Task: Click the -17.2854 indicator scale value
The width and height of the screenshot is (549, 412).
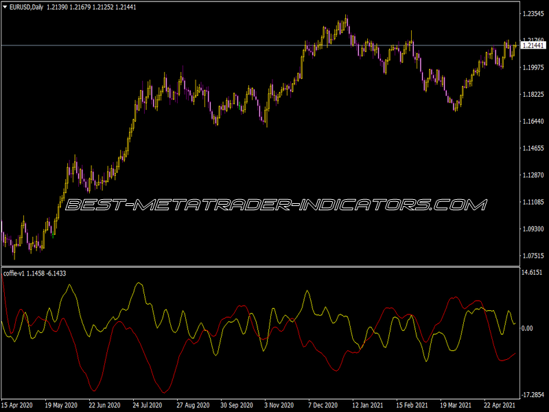Action: point(533,395)
